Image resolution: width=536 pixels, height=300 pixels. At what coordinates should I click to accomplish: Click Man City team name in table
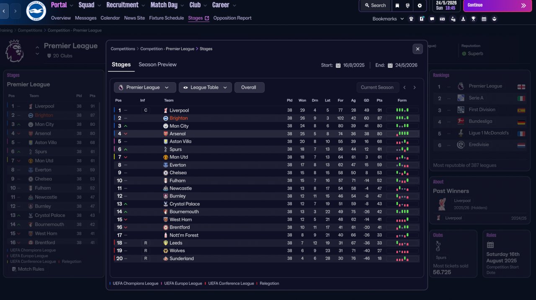pos(179,126)
